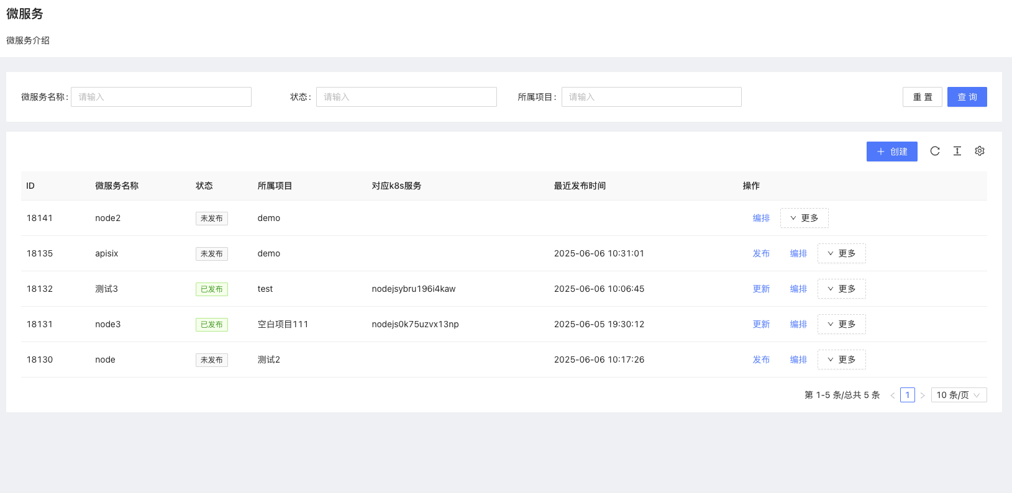Click the 未发布 tag in apisix row
This screenshot has height=493, width=1012.
tap(212, 254)
